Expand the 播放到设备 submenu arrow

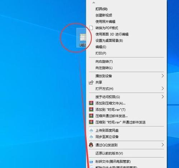[x=163, y=76]
